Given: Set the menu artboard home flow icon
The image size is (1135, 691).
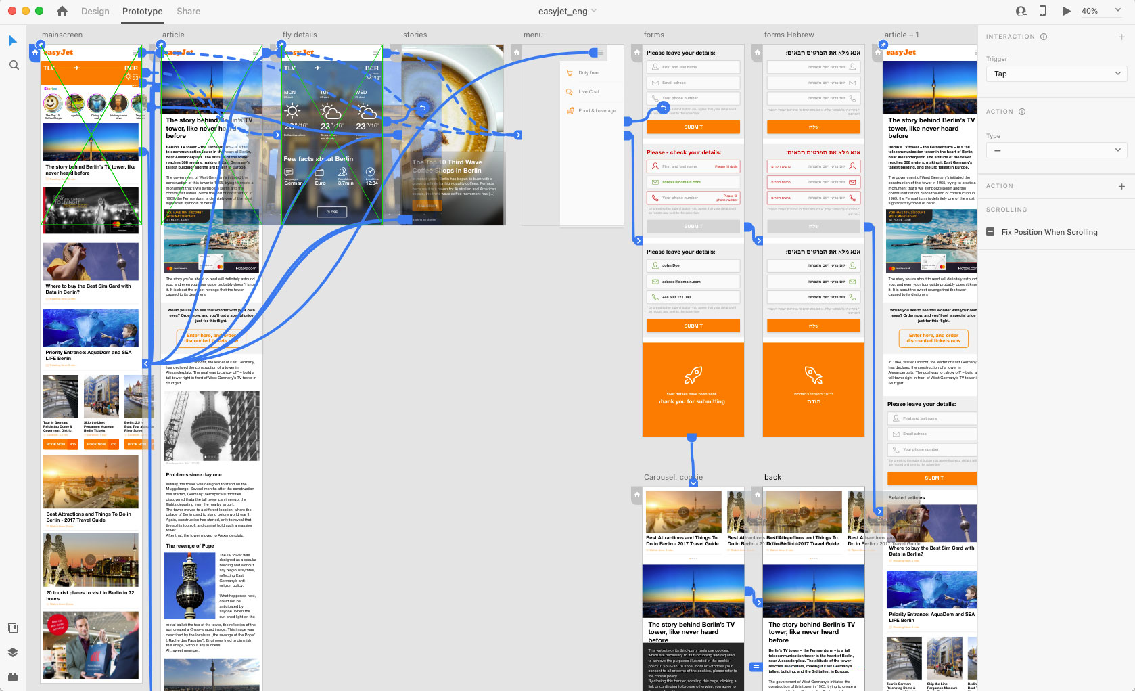Looking at the screenshot, I should pos(517,52).
